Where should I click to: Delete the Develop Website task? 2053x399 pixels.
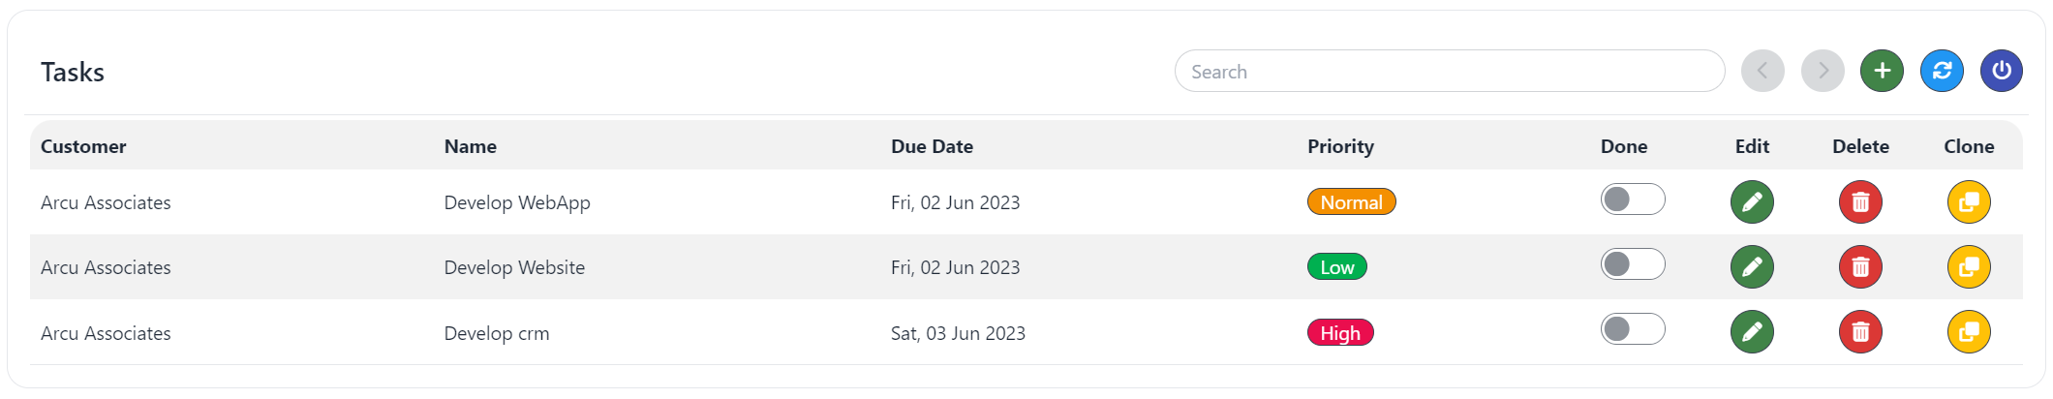pos(1860,267)
